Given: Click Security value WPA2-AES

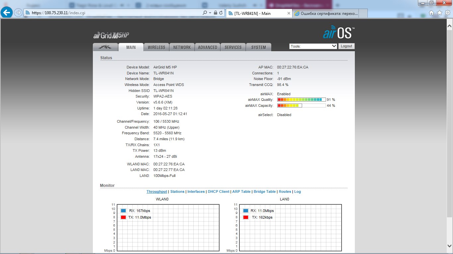Looking at the screenshot, I should click(x=163, y=96).
